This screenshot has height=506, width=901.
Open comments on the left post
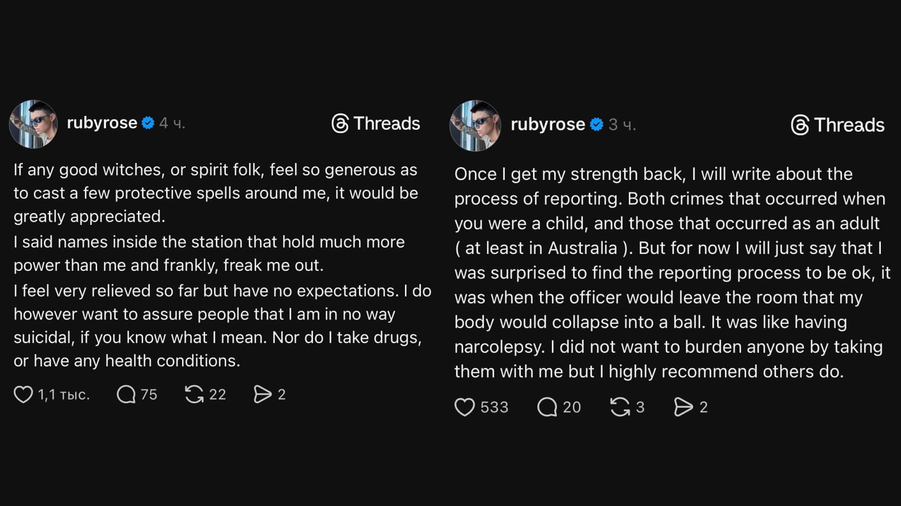click(x=126, y=394)
